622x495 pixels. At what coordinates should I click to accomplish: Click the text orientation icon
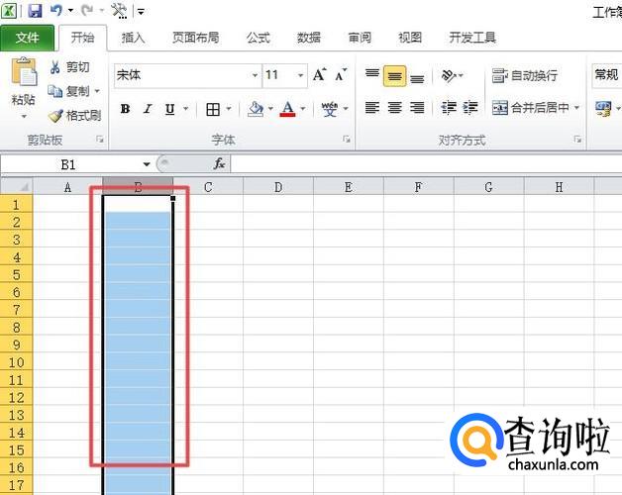click(449, 75)
